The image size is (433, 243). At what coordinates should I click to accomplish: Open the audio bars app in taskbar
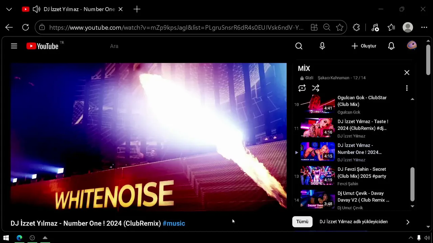45,238
